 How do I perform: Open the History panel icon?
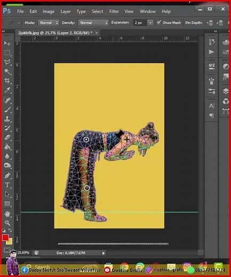coord(211,42)
